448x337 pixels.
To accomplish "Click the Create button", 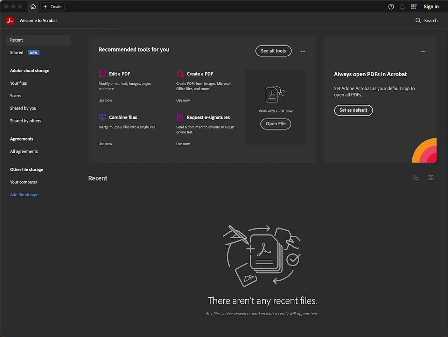I will tap(52, 7).
